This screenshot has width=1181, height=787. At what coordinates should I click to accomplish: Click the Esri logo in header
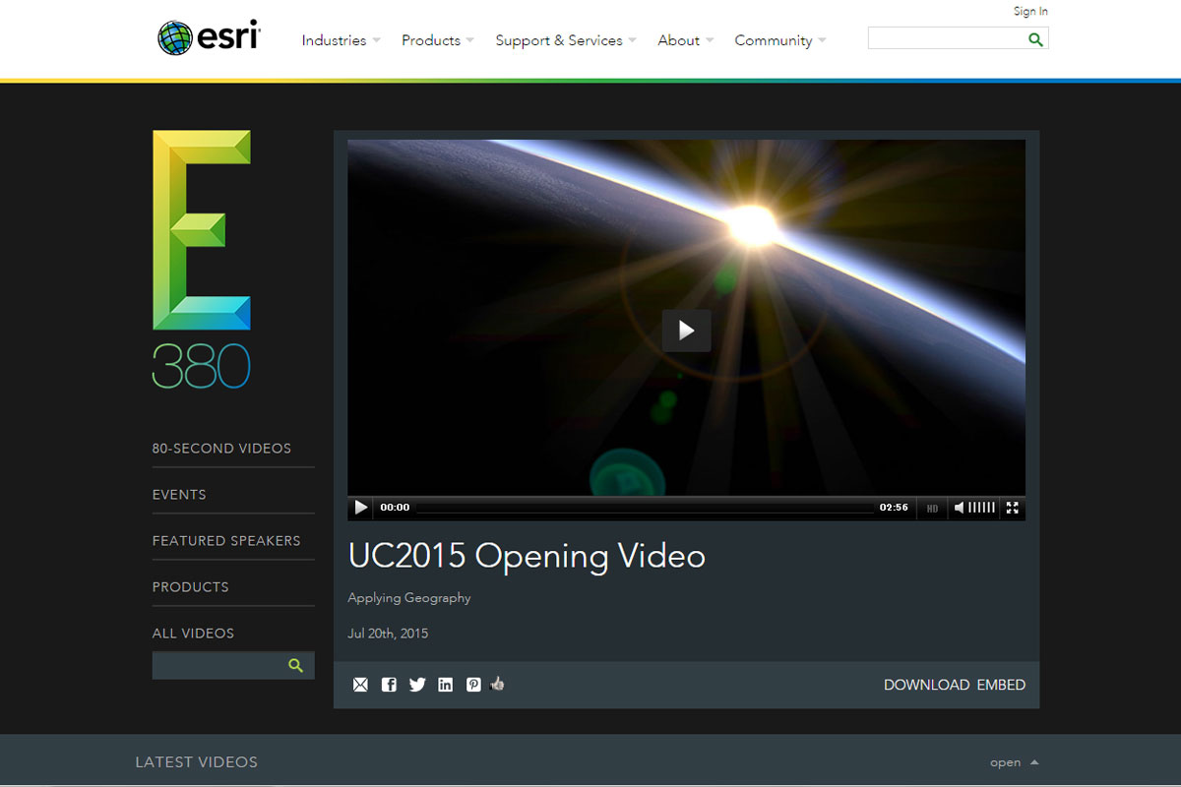coord(209,38)
